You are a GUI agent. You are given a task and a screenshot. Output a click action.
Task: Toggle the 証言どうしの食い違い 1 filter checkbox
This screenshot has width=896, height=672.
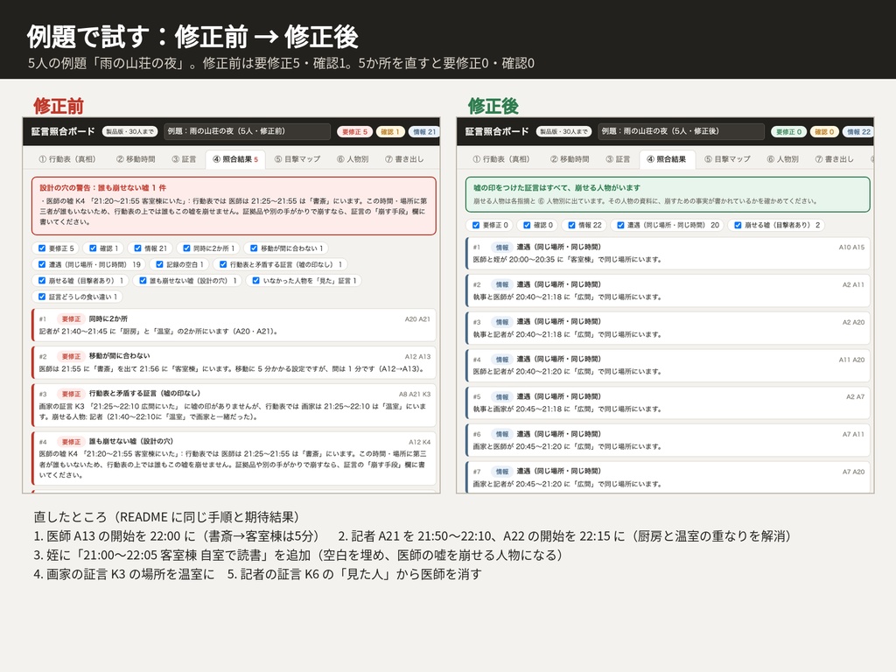42,297
